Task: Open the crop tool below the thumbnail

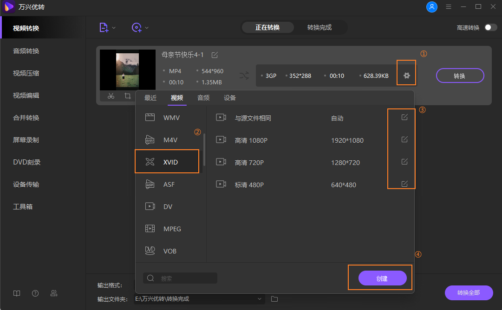Action: click(128, 96)
